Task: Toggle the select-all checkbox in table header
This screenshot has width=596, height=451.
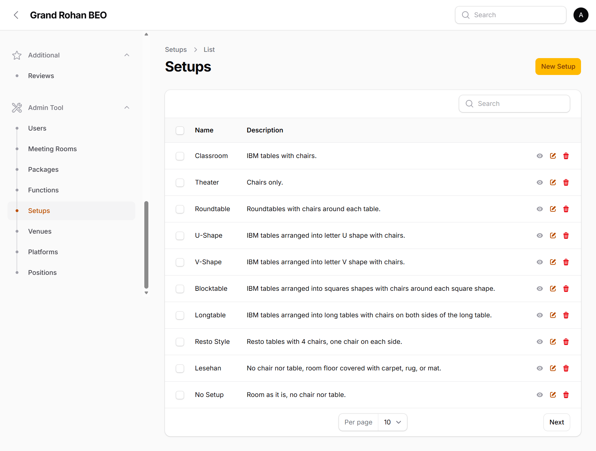Action: (x=180, y=130)
